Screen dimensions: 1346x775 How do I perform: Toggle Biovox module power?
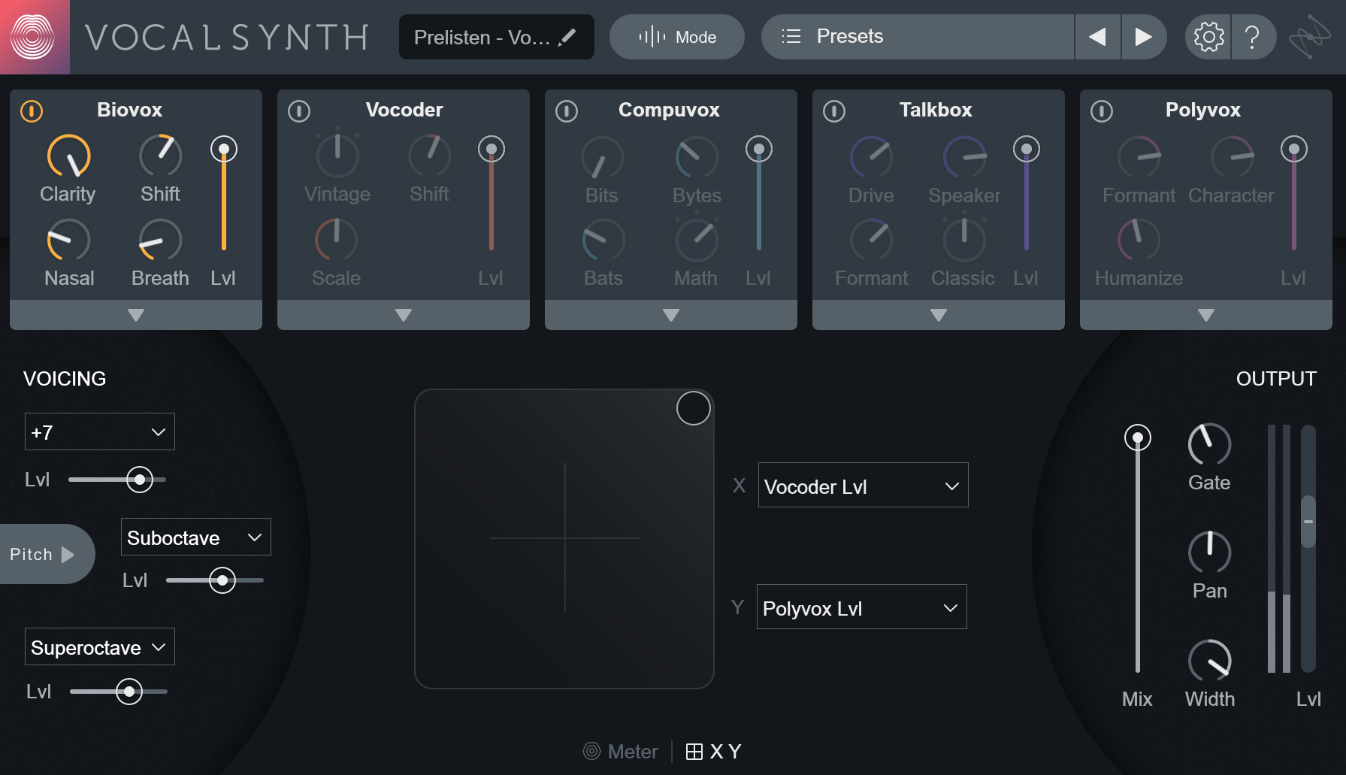(32, 111)
